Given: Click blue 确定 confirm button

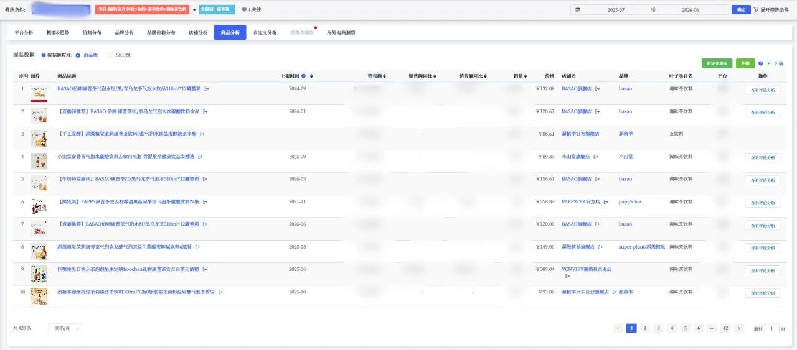Looking at the screenshot, I should (x=740, y=10).
